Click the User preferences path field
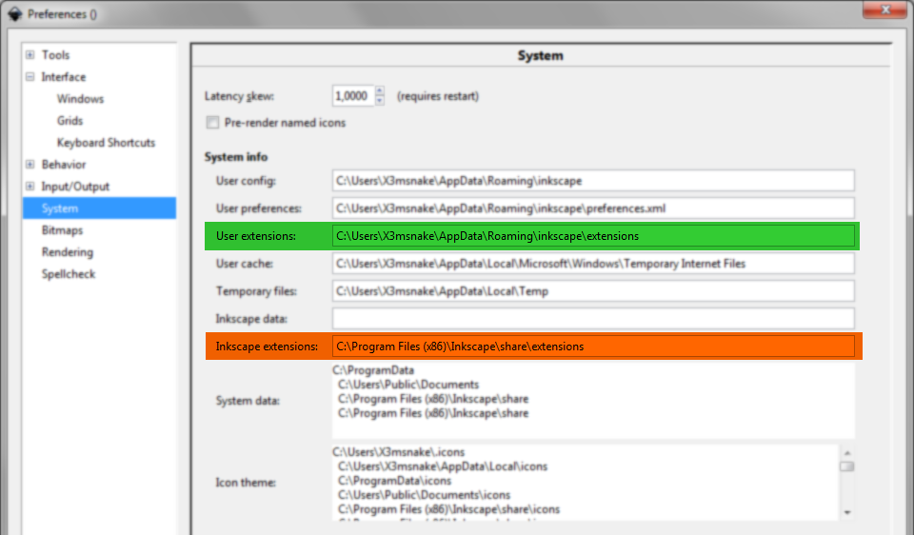The height and width of the screenshot is (535, 914). pyautogui.click(x=593, y=208)
